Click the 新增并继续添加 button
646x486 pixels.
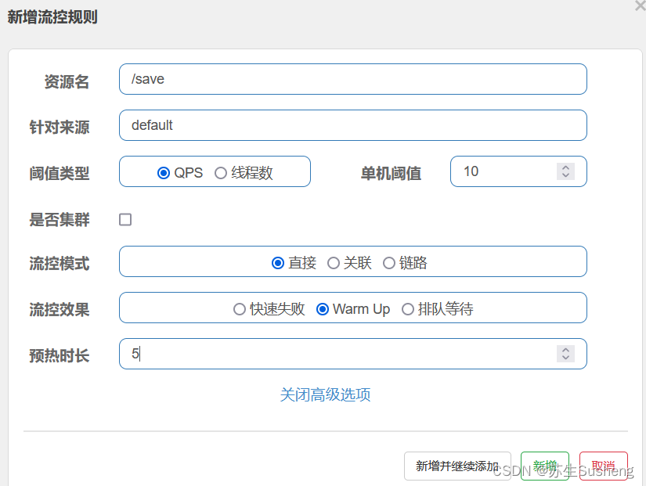point(458,466)
